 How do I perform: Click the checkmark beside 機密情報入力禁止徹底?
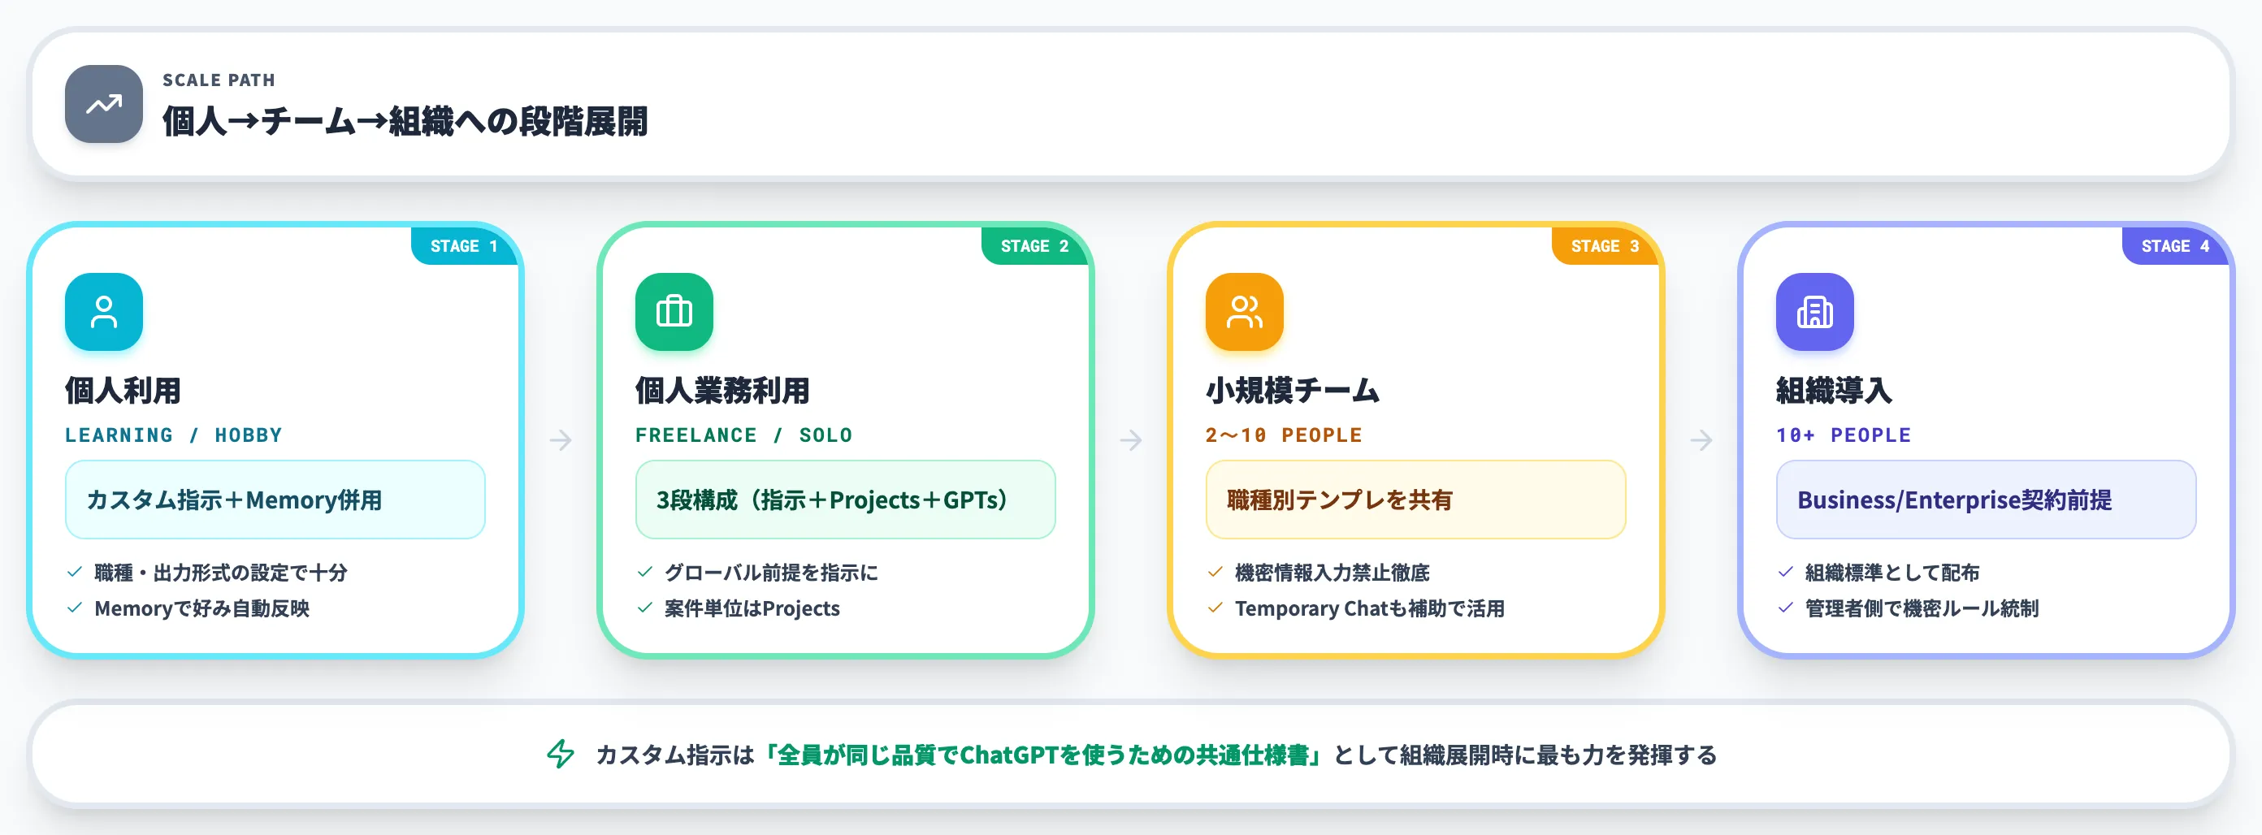[x=1215, y=573]
